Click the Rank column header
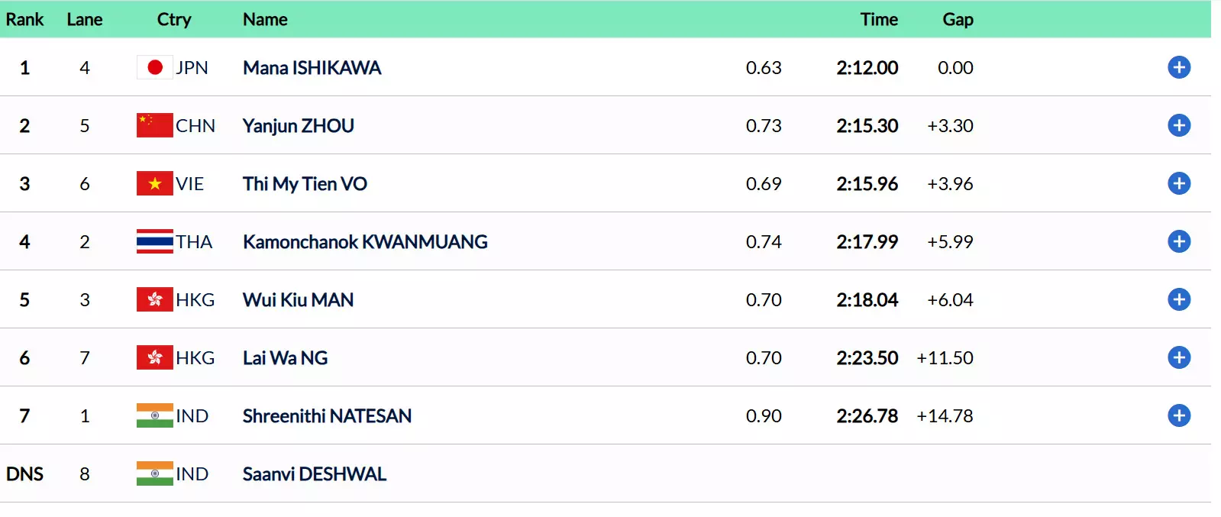 pos(24,19)
